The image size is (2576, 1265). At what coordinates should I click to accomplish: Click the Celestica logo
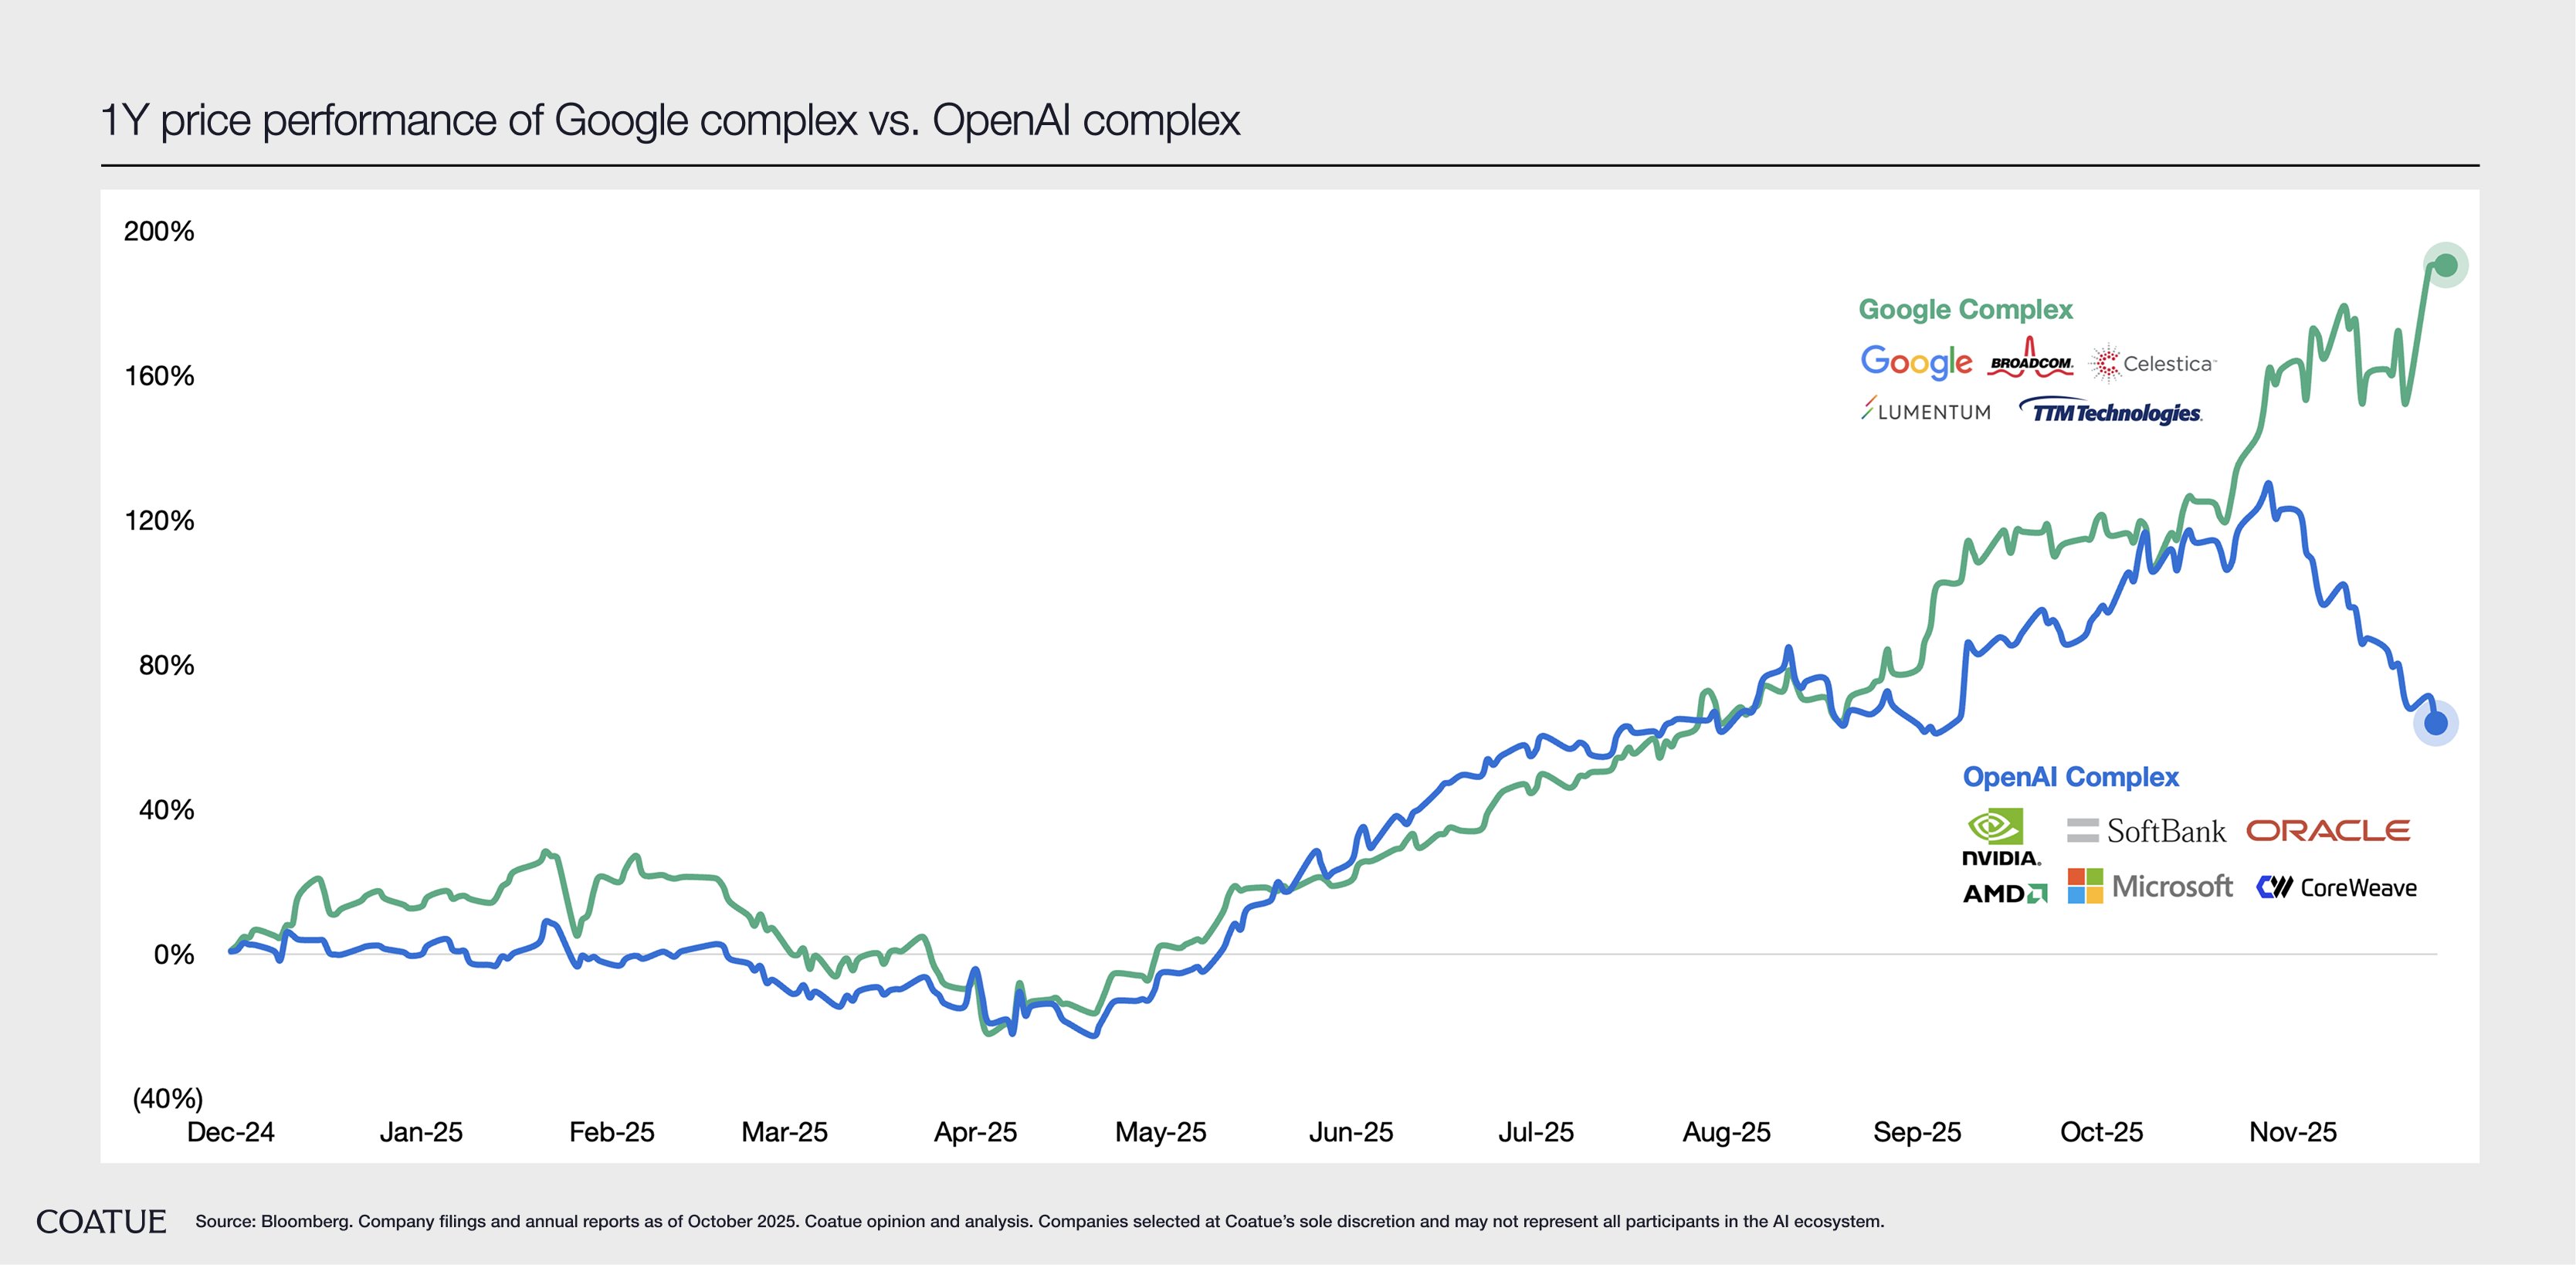[2153, 363]
